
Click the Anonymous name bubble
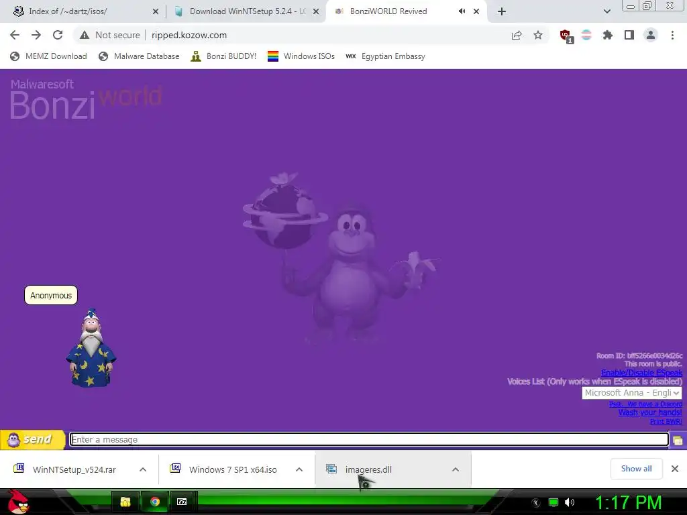(x=51, y=296)
